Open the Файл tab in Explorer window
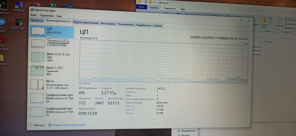The image size is (296, 136). (141, 7)
